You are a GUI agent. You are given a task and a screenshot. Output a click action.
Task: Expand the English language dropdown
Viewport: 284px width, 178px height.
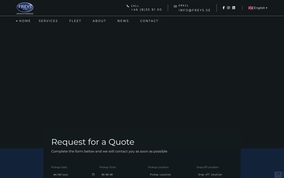(258, 8)
